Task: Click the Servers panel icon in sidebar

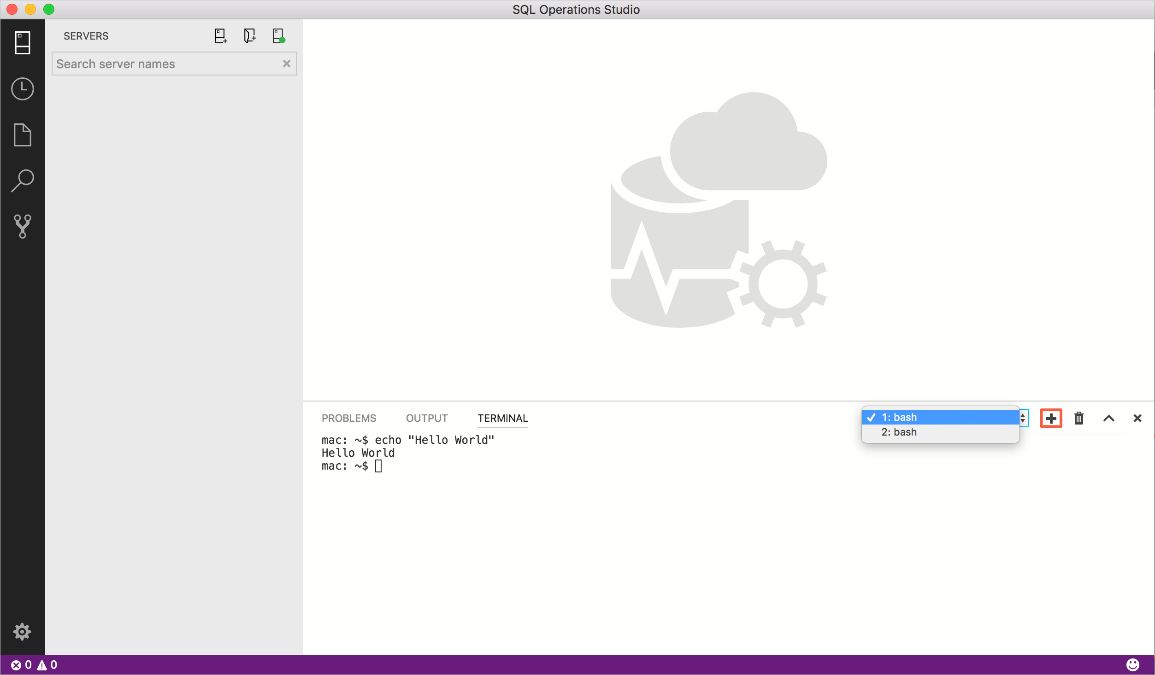Action: coord(22,42)
